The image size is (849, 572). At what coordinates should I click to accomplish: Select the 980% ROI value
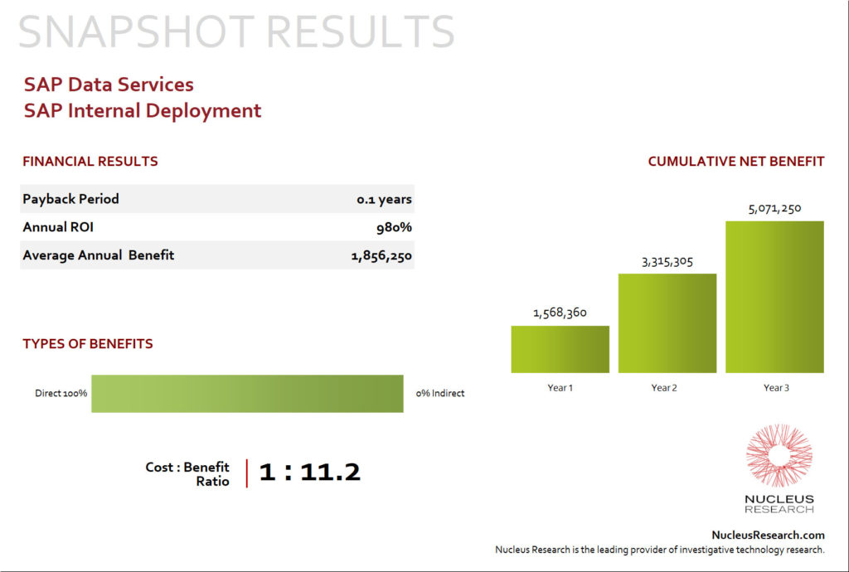(x=394, y=227)
